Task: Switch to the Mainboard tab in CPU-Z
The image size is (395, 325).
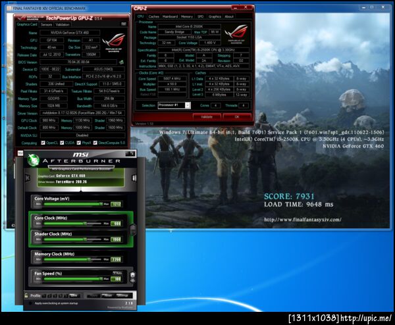Action: click(170, 16)
